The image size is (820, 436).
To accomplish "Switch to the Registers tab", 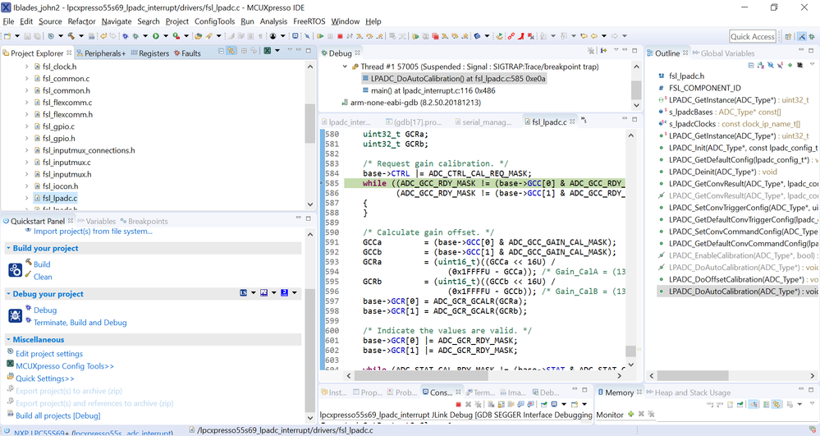I will (153, 53).
